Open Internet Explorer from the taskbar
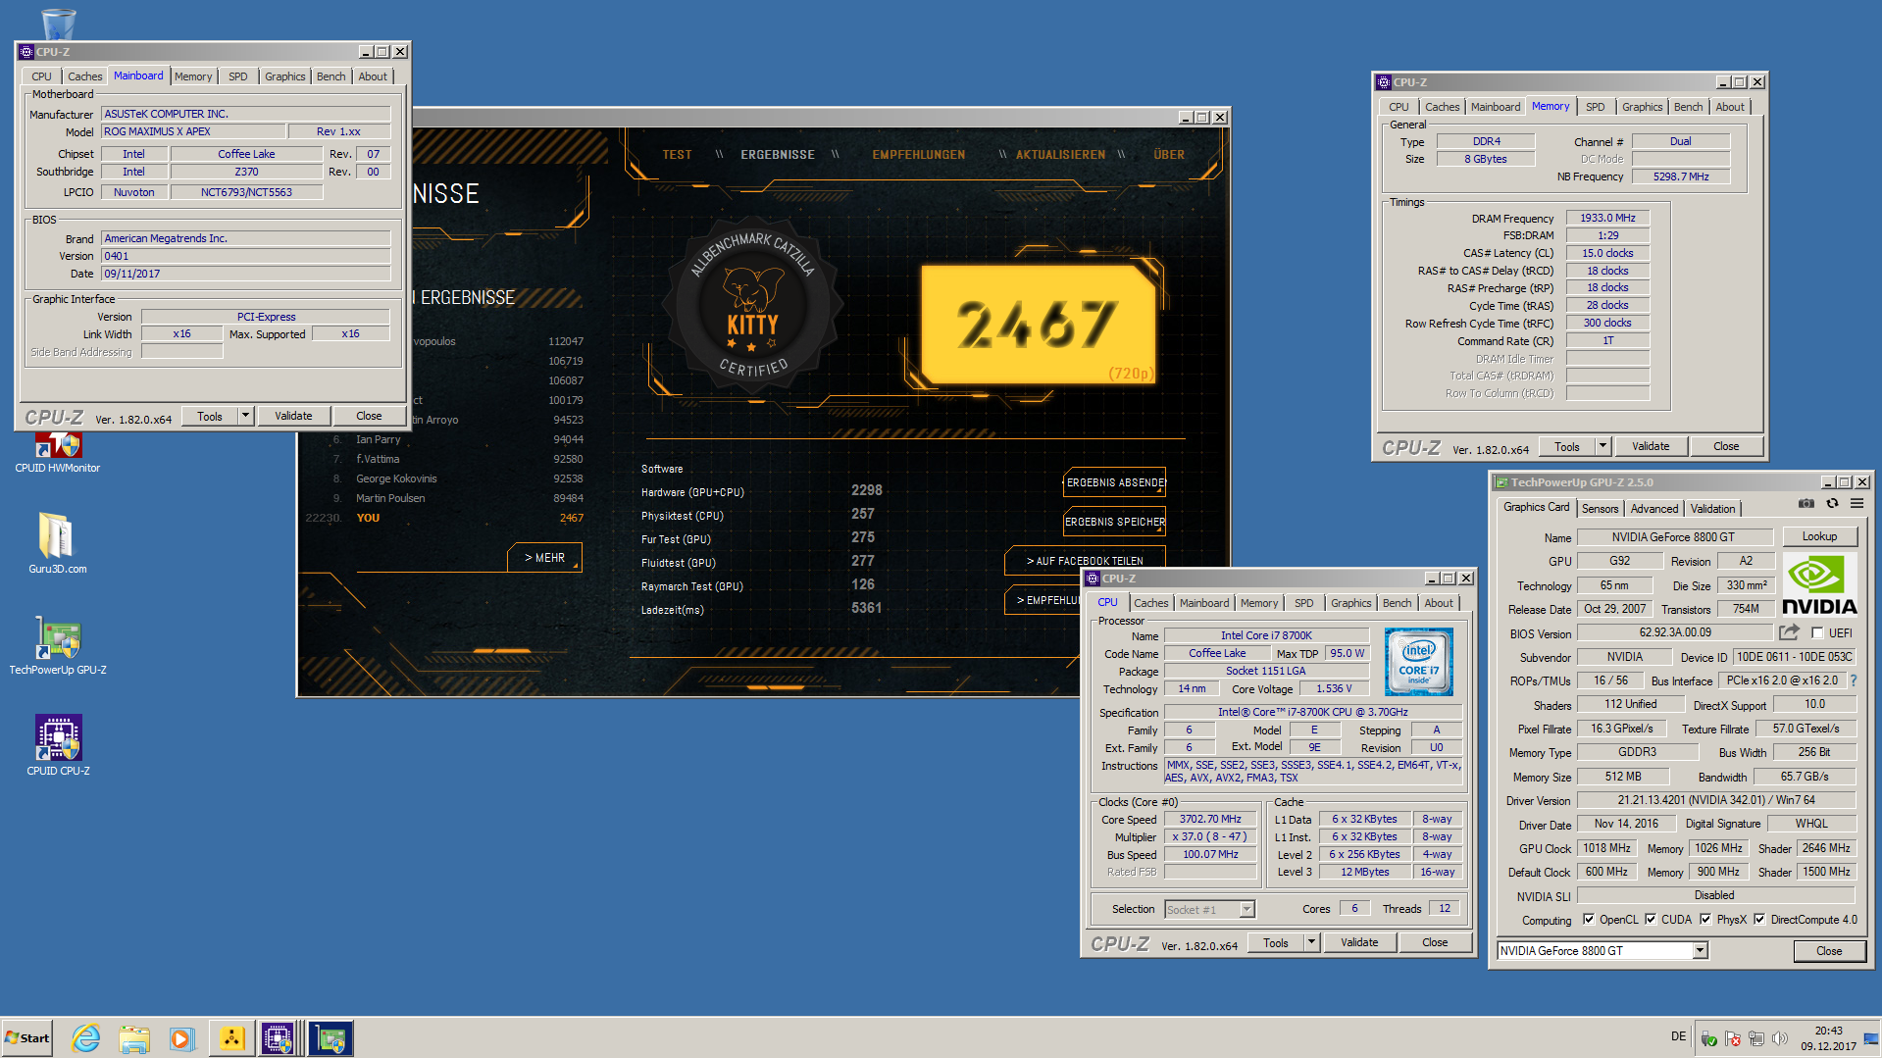Screen dimensions: 1882x1058 click(x=86, y=1038)
